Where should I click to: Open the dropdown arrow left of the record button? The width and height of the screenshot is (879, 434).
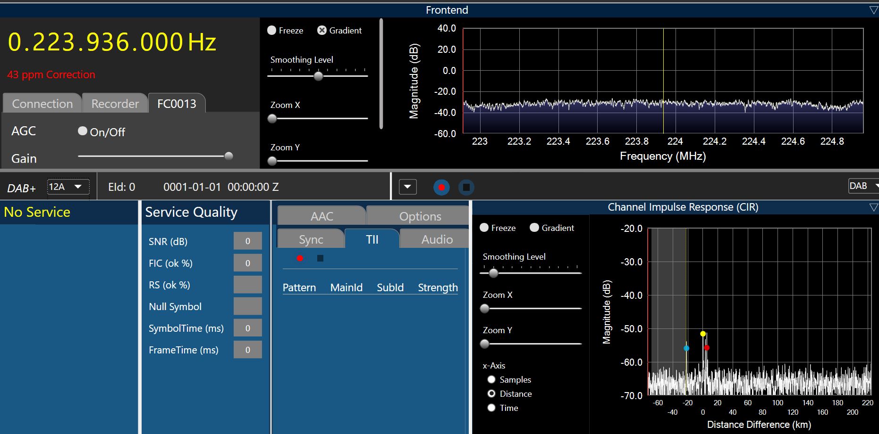(x=407, y=187)
